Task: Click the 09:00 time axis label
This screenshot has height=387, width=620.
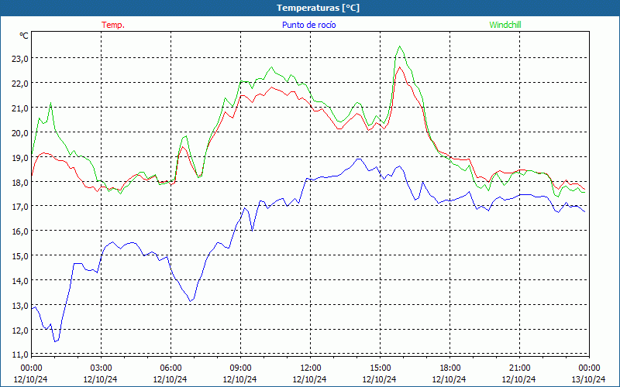Action: [240, 368]
